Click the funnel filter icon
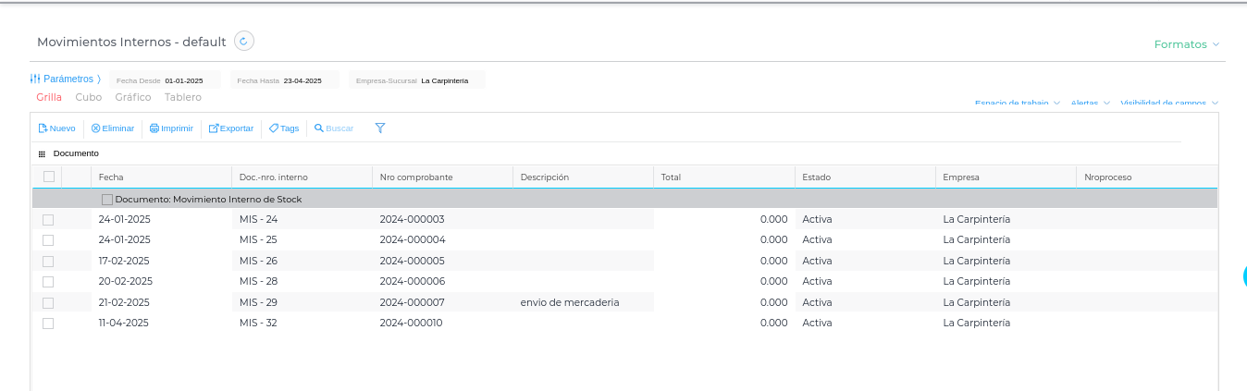The image size is (1247, 391). click(380, 128)
